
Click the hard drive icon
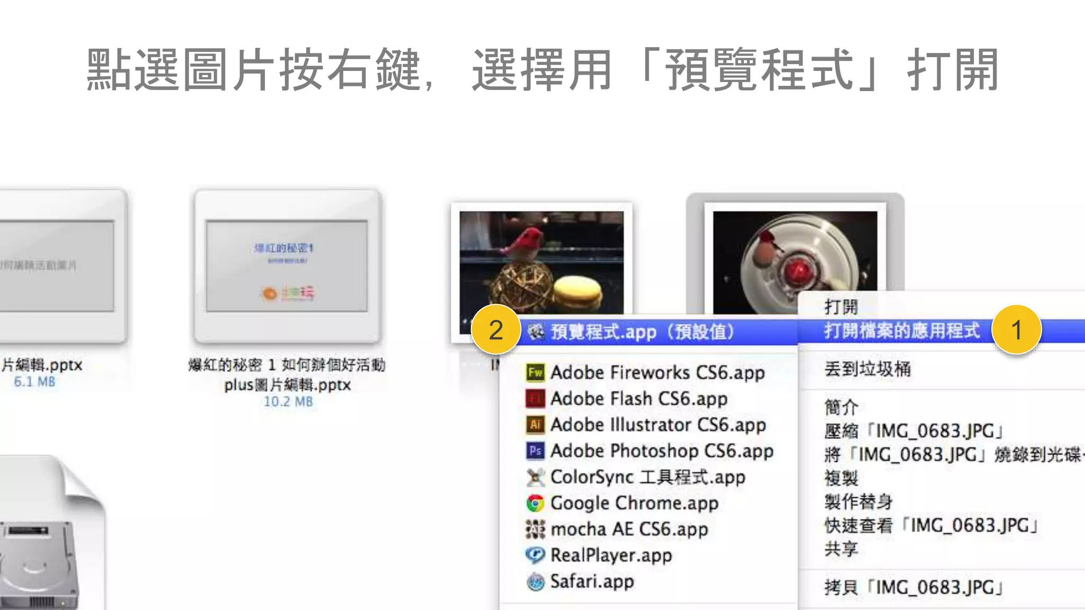click(x=37, y=564)
